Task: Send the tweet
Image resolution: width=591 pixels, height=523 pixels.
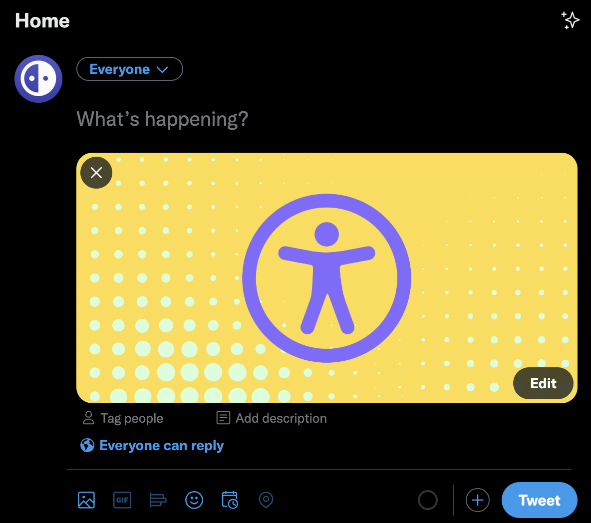Action: click(x=540, y=500)
